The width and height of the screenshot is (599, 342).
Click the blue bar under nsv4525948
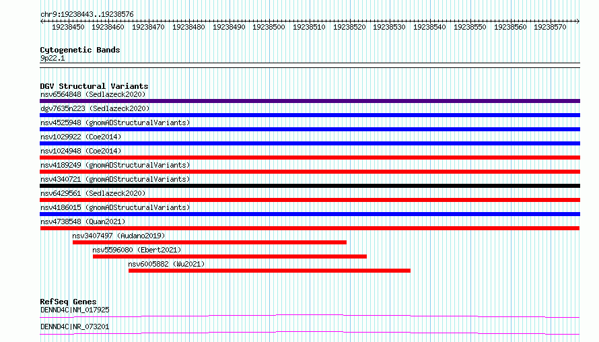310,129
